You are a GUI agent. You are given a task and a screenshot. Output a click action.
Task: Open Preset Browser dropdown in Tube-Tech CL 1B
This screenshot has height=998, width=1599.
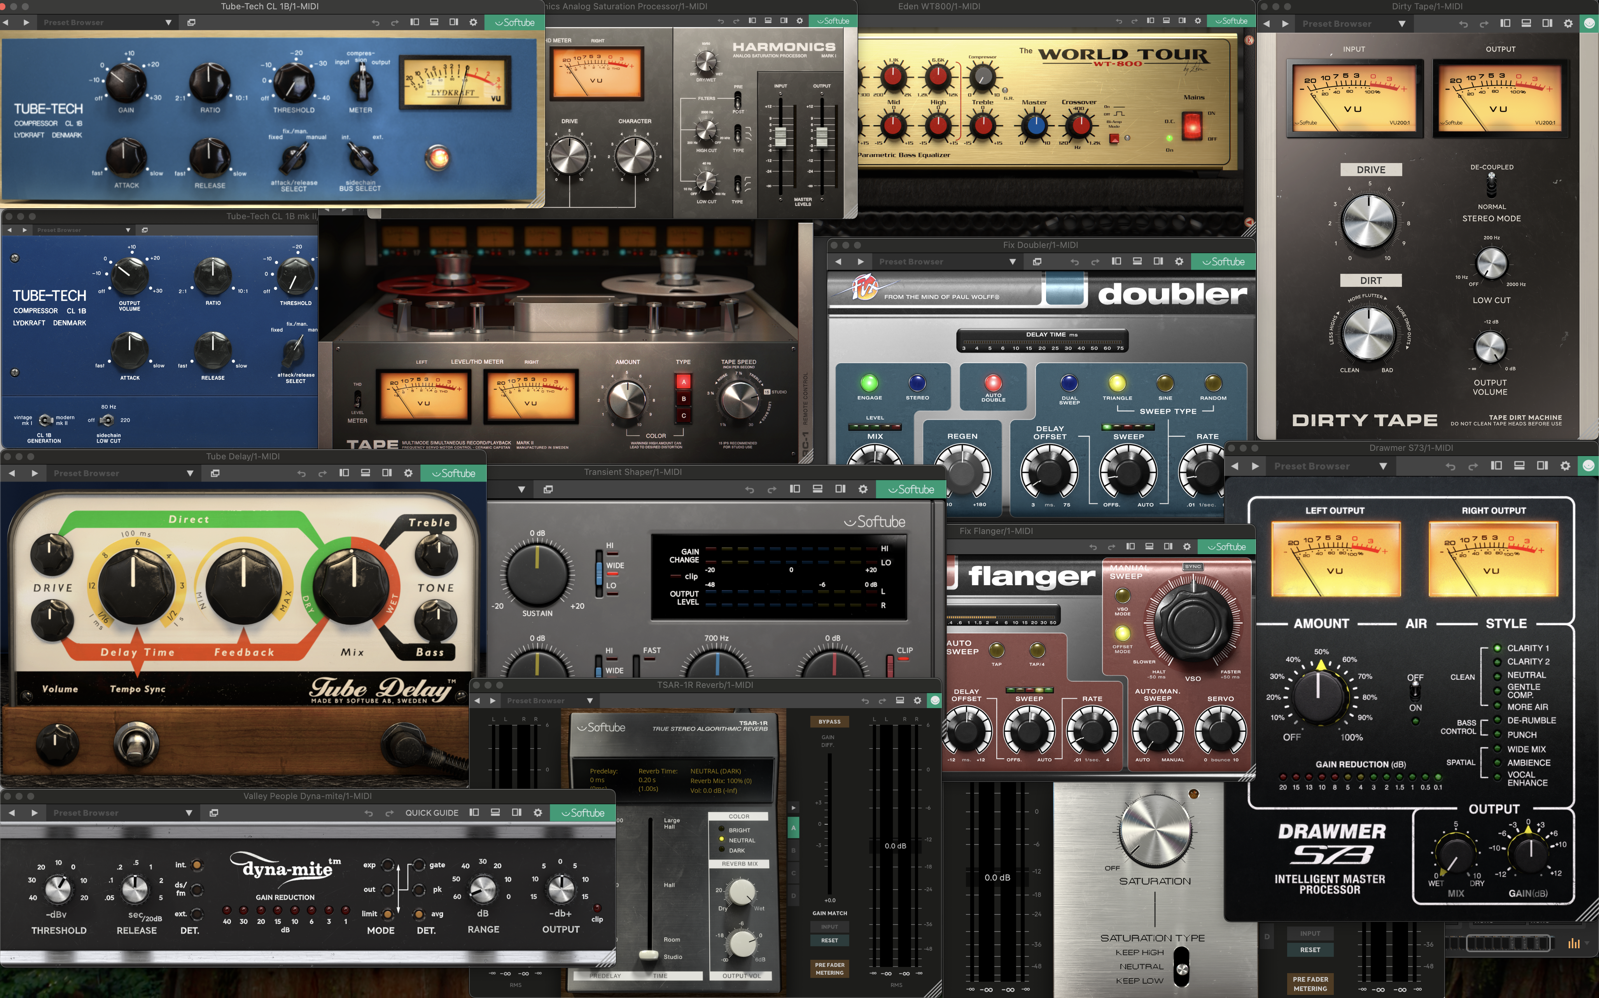[107, 23]
